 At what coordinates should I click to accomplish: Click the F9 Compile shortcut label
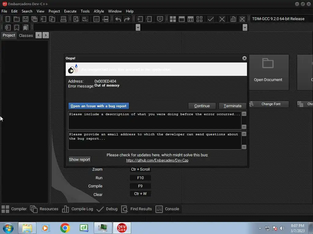click(140, 186)
